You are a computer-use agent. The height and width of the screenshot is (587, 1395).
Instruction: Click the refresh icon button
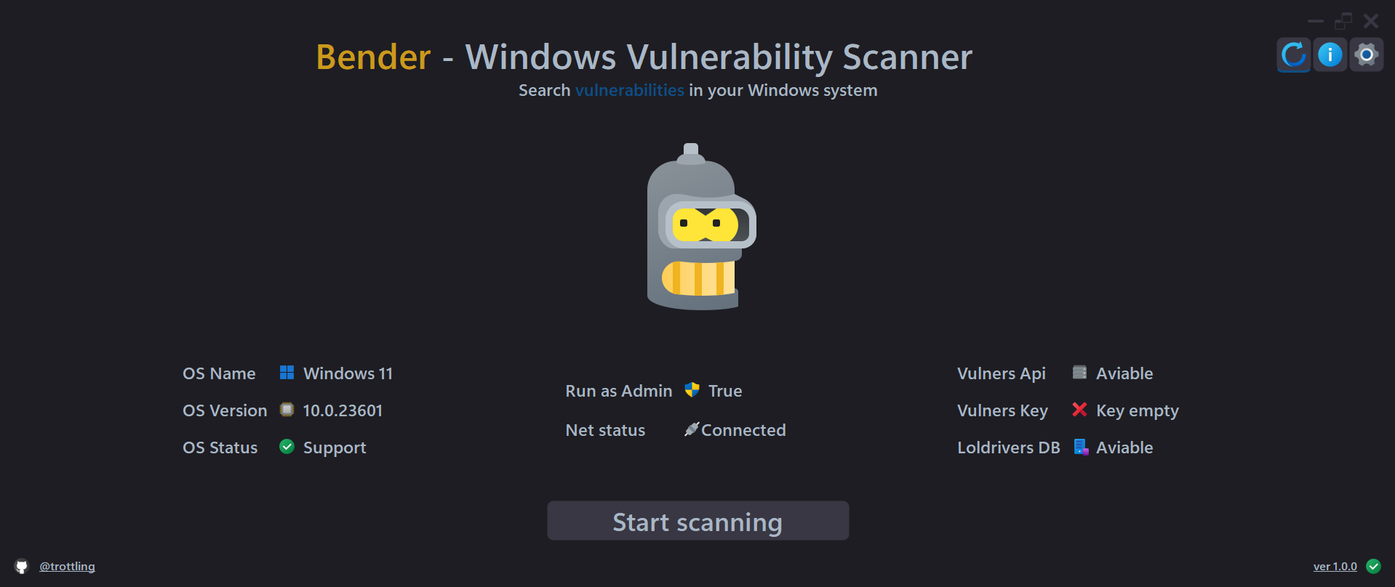(1294, 55)
